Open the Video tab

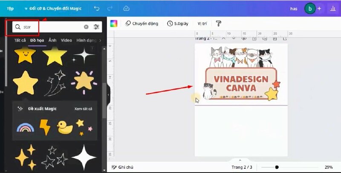point(66,40)
